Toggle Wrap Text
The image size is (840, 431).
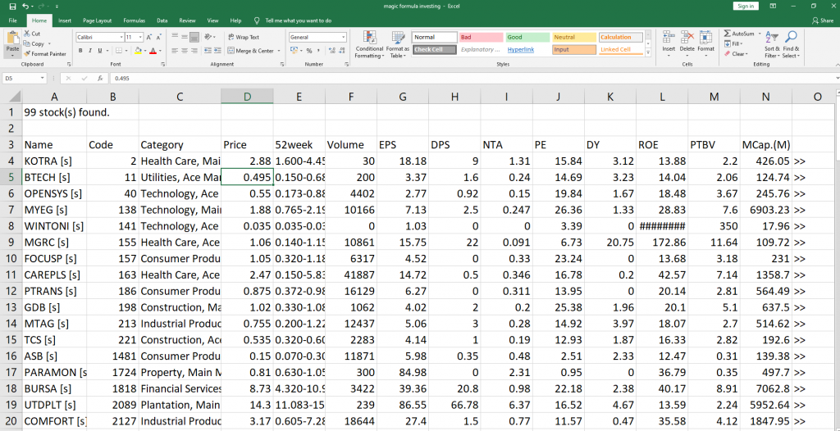coord(244,37)
